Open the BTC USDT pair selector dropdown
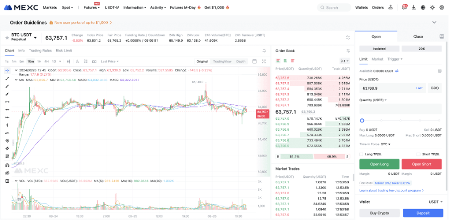This screenshot has width=449, height=220. pos(35,38)
